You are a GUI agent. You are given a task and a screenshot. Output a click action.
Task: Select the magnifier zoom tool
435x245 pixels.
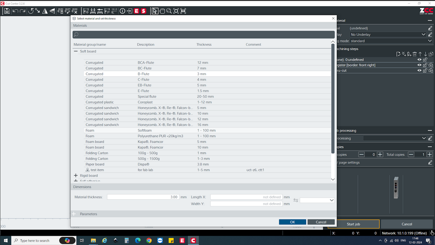(169, 11)
